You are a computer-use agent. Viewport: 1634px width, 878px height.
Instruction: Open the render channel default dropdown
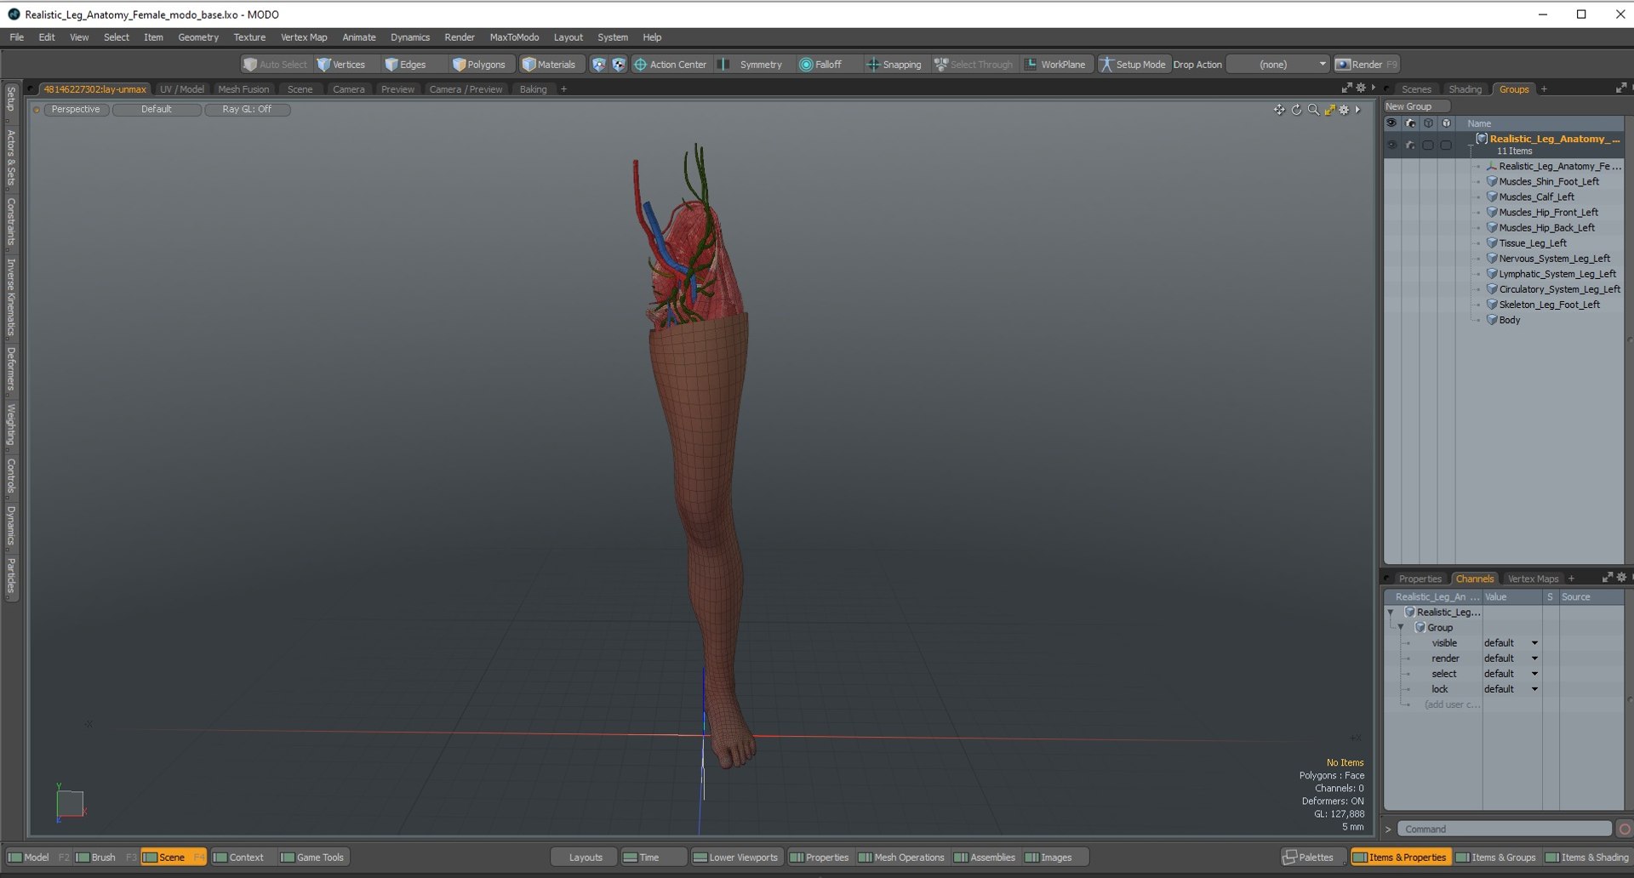coord(1511,658)
